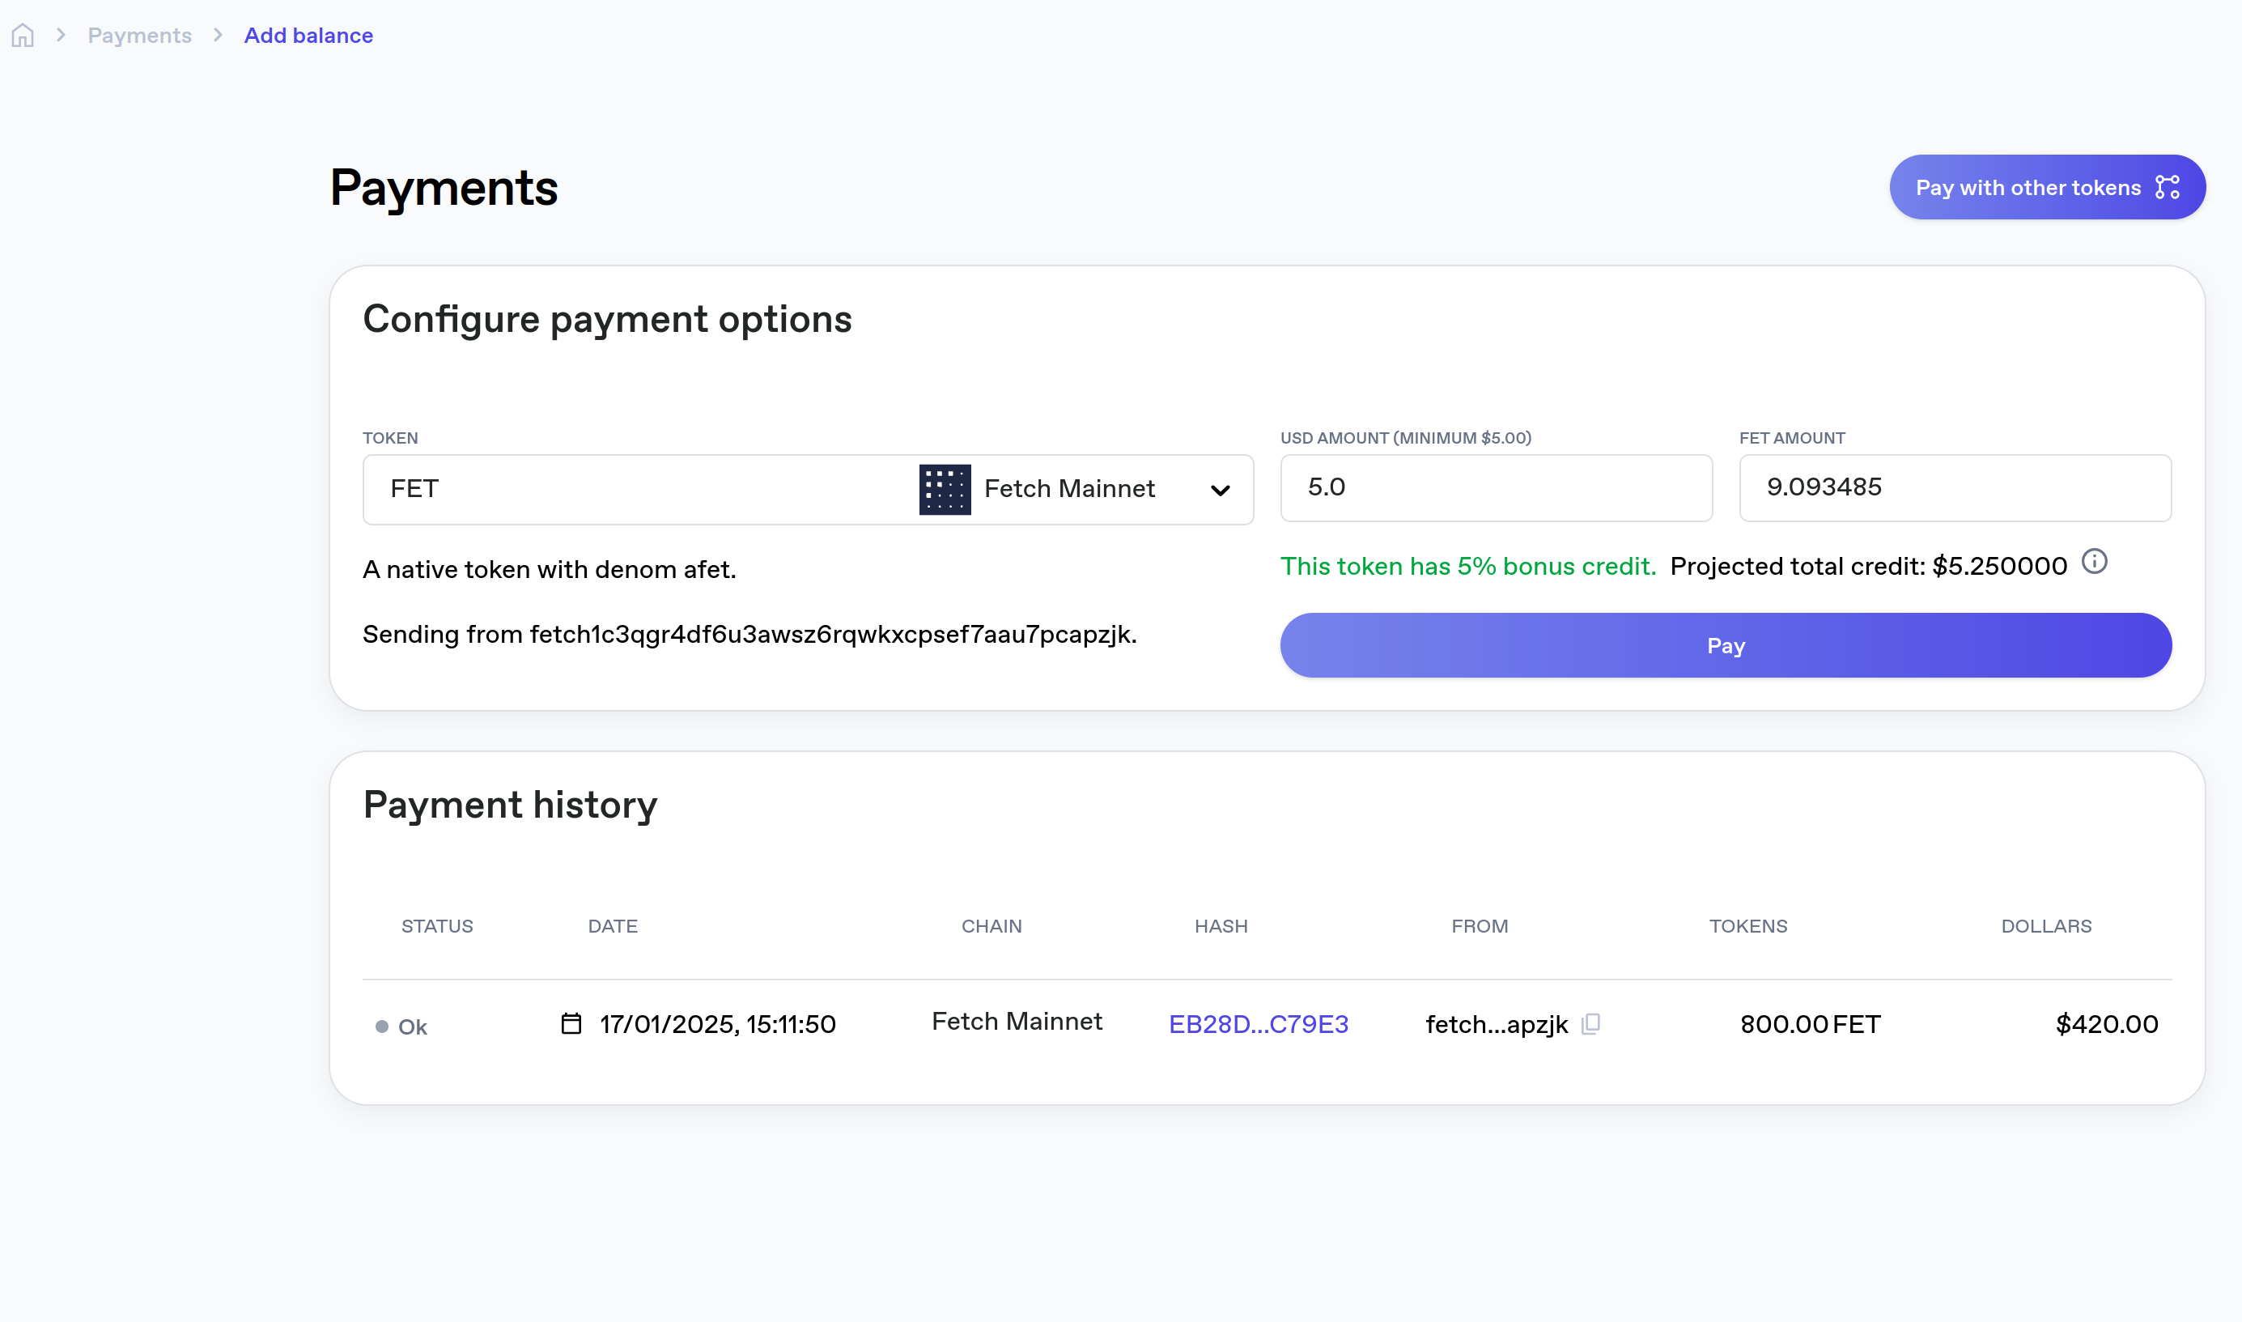Click the green 5% bonus credit text

coord(1467,566)
